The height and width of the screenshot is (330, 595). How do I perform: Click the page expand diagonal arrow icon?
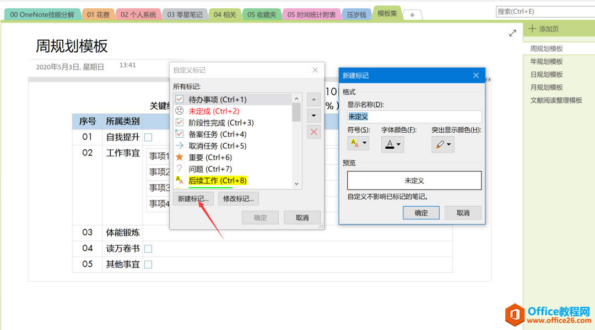coord(512,33)
